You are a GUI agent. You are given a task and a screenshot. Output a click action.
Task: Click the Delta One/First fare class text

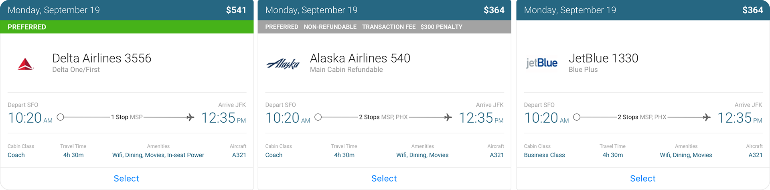[76, 70]
